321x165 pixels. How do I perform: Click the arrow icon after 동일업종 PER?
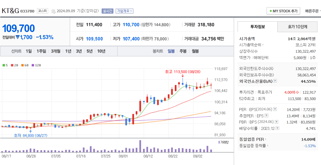tap(266, 139)
